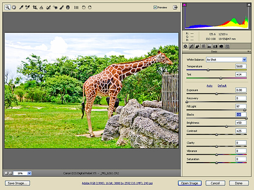Viewport: 254px width, 190px height.
Task: Select the Red Eye Removal tool
Action: pos(55,7)
